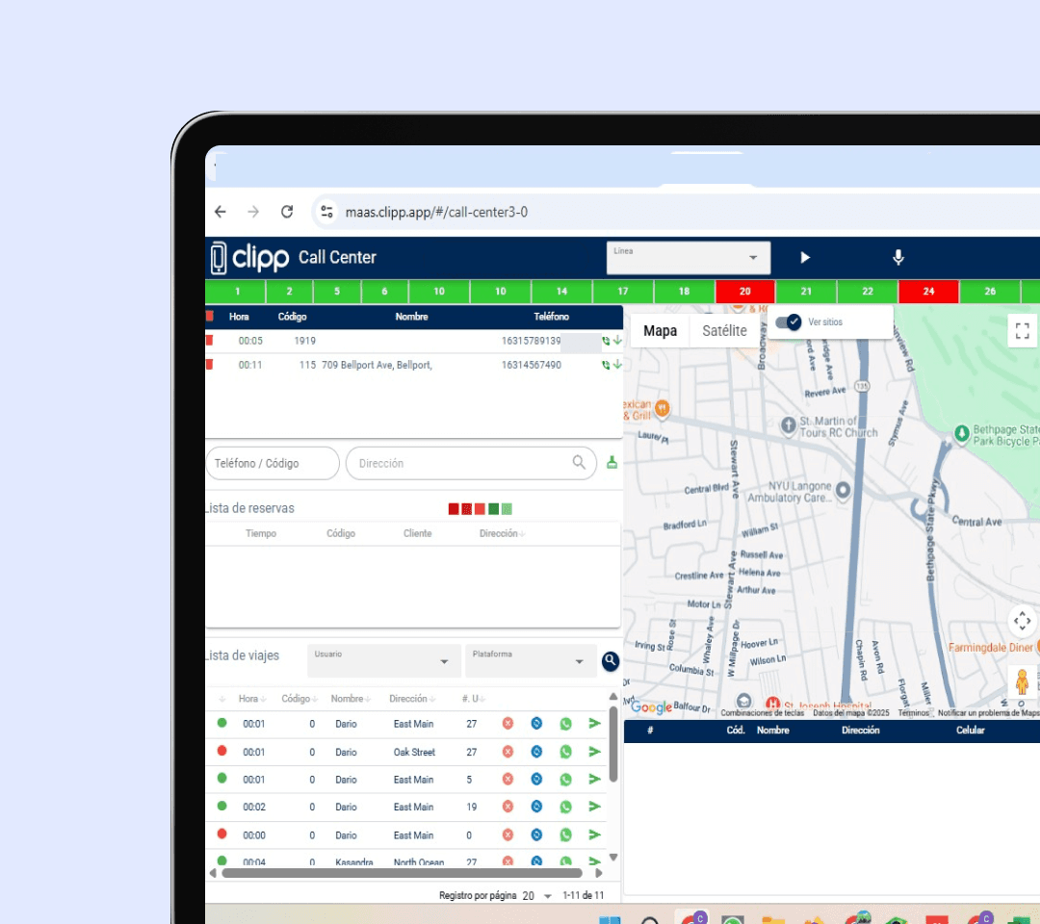Click the map pan/move control

pyautogui.click(x=1022, y=621)
